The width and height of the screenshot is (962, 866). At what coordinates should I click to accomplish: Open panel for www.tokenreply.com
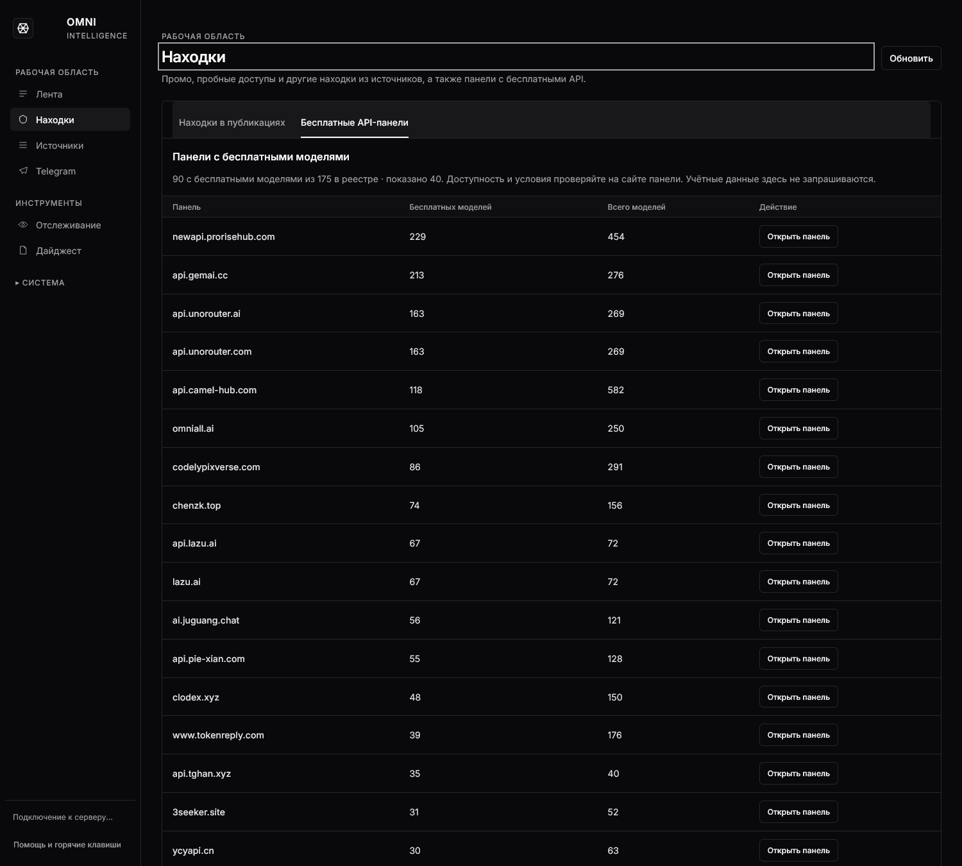[x=798, y=735]
